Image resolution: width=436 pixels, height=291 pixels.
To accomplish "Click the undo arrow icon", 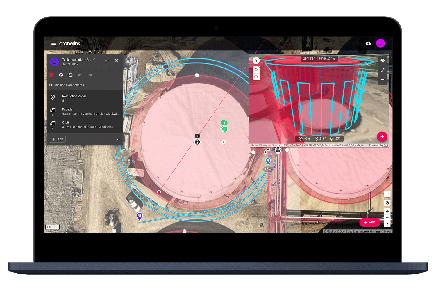I will pyautogui.click(x=80, y=75).
